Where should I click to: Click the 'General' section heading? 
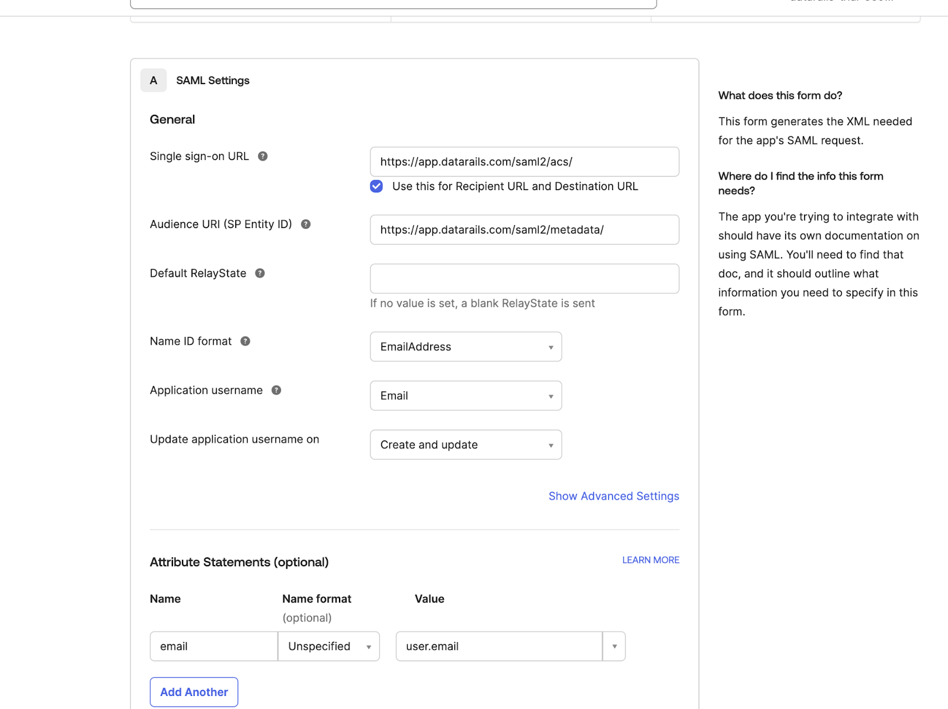click(172, 120)
